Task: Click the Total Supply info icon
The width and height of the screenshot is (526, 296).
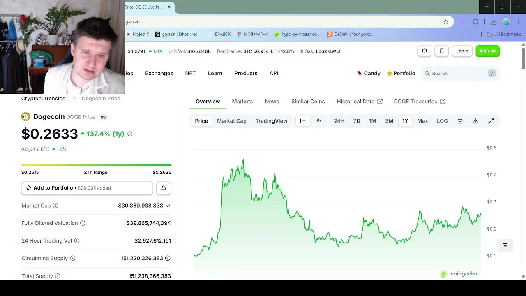Action: coord(58,276)
